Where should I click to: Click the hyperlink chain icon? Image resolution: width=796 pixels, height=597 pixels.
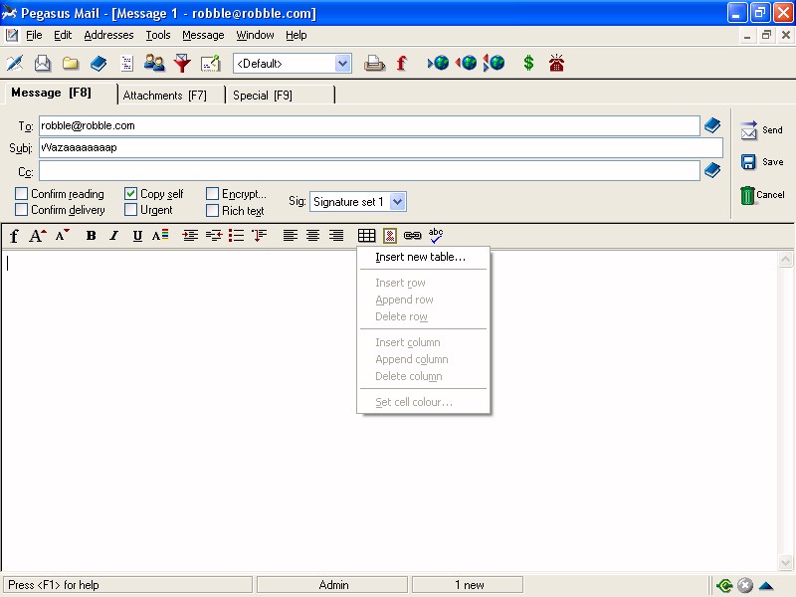coord(412,236)
